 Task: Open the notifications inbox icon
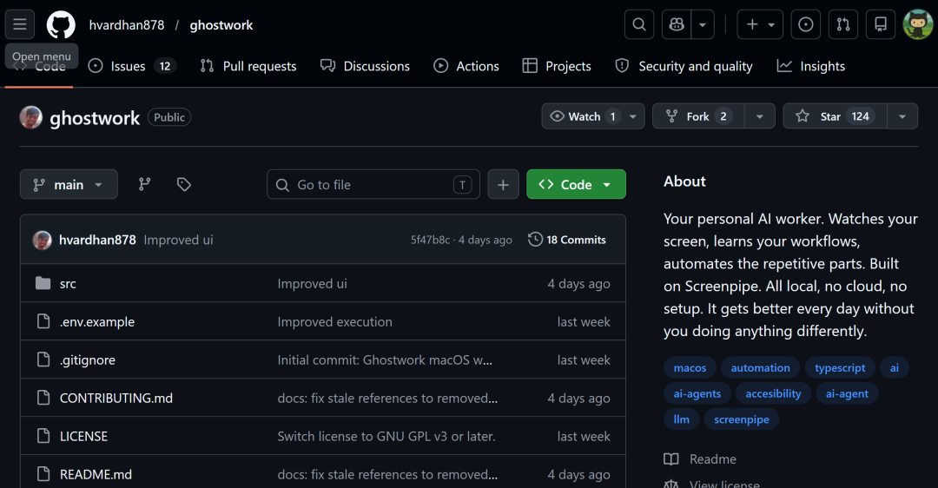881,24
